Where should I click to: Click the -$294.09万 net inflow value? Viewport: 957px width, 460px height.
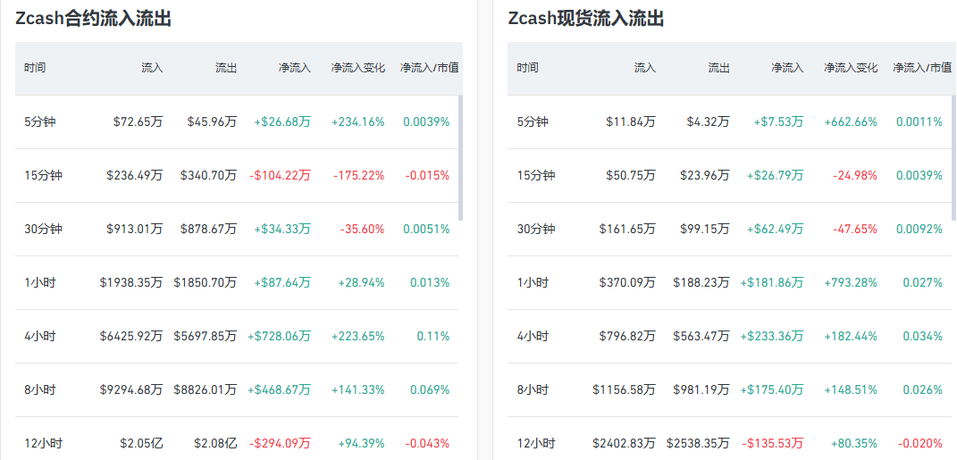[x=280, y=444]
